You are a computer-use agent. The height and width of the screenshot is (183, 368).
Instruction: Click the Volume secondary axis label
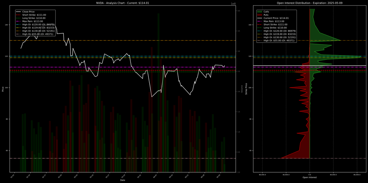(x=242, y=89)
